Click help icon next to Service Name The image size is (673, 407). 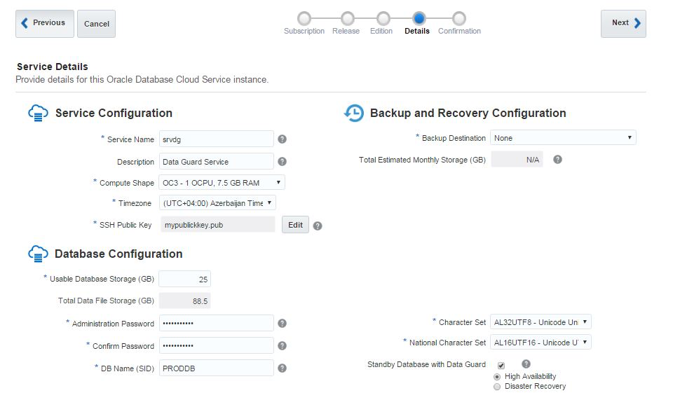tap(282, 139)
